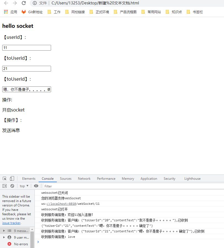224x248 pixels.
Task: Click the userId input field showing 11
Action: pyautogui.click(x=26, y=48)
